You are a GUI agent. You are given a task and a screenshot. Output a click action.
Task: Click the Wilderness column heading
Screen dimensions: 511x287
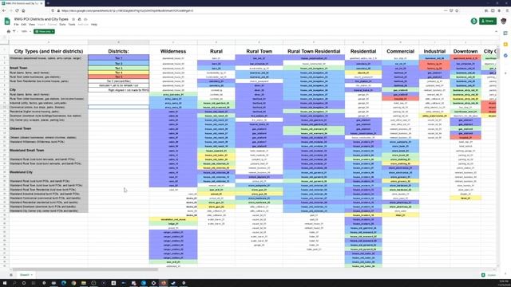point(173,51)
